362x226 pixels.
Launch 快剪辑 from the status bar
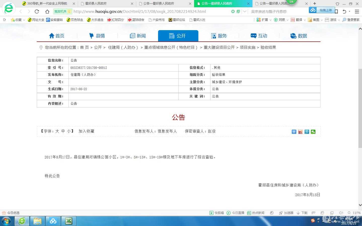tap(216, 213)
